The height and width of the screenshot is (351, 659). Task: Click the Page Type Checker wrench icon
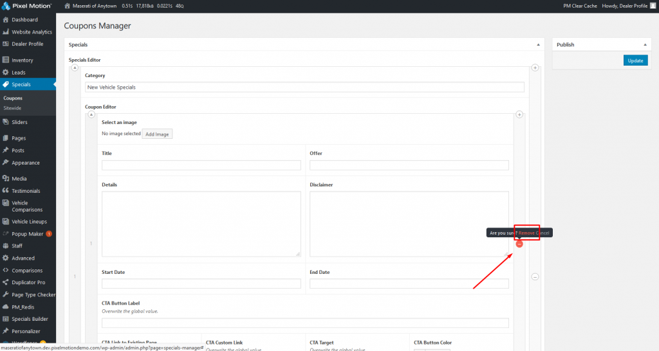tap(5, 294)
